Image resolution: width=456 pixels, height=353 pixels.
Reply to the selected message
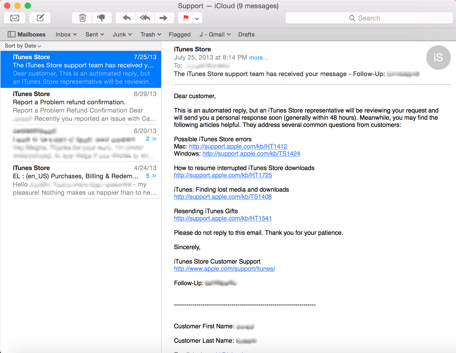coord(126,18)
